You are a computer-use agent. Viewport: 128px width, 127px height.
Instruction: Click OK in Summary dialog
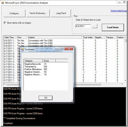pos(45,98)
